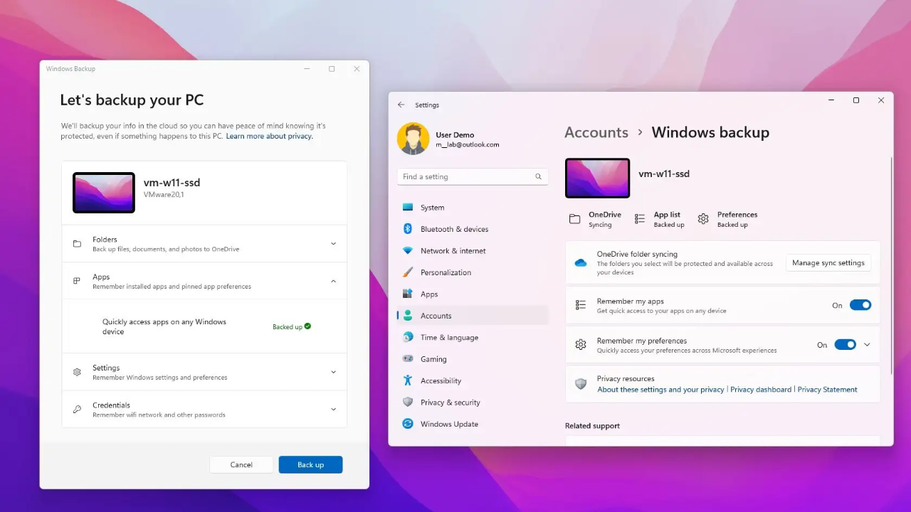
Task: Click Manage sync settings button
Action: (x=828, y=263)
